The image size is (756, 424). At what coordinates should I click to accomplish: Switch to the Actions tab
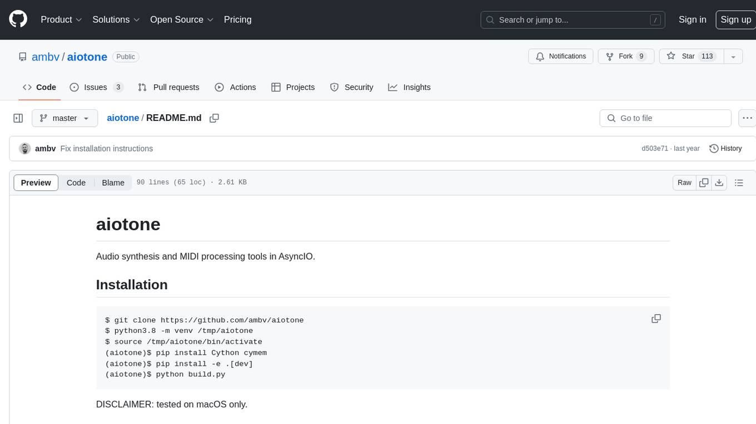235,87
